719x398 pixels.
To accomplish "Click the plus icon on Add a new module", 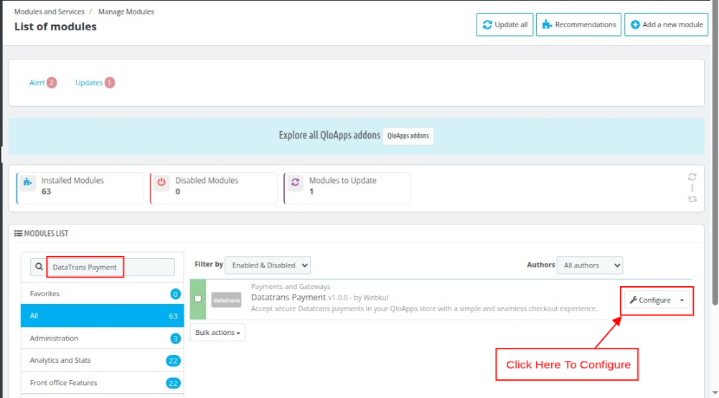I will (x=635, y=24).
